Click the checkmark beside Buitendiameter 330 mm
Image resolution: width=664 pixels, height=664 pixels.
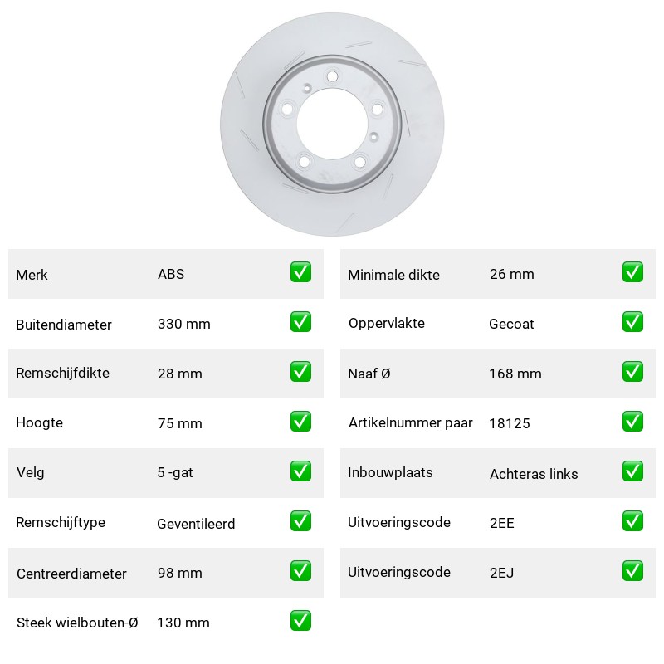[x=300, y=322]
